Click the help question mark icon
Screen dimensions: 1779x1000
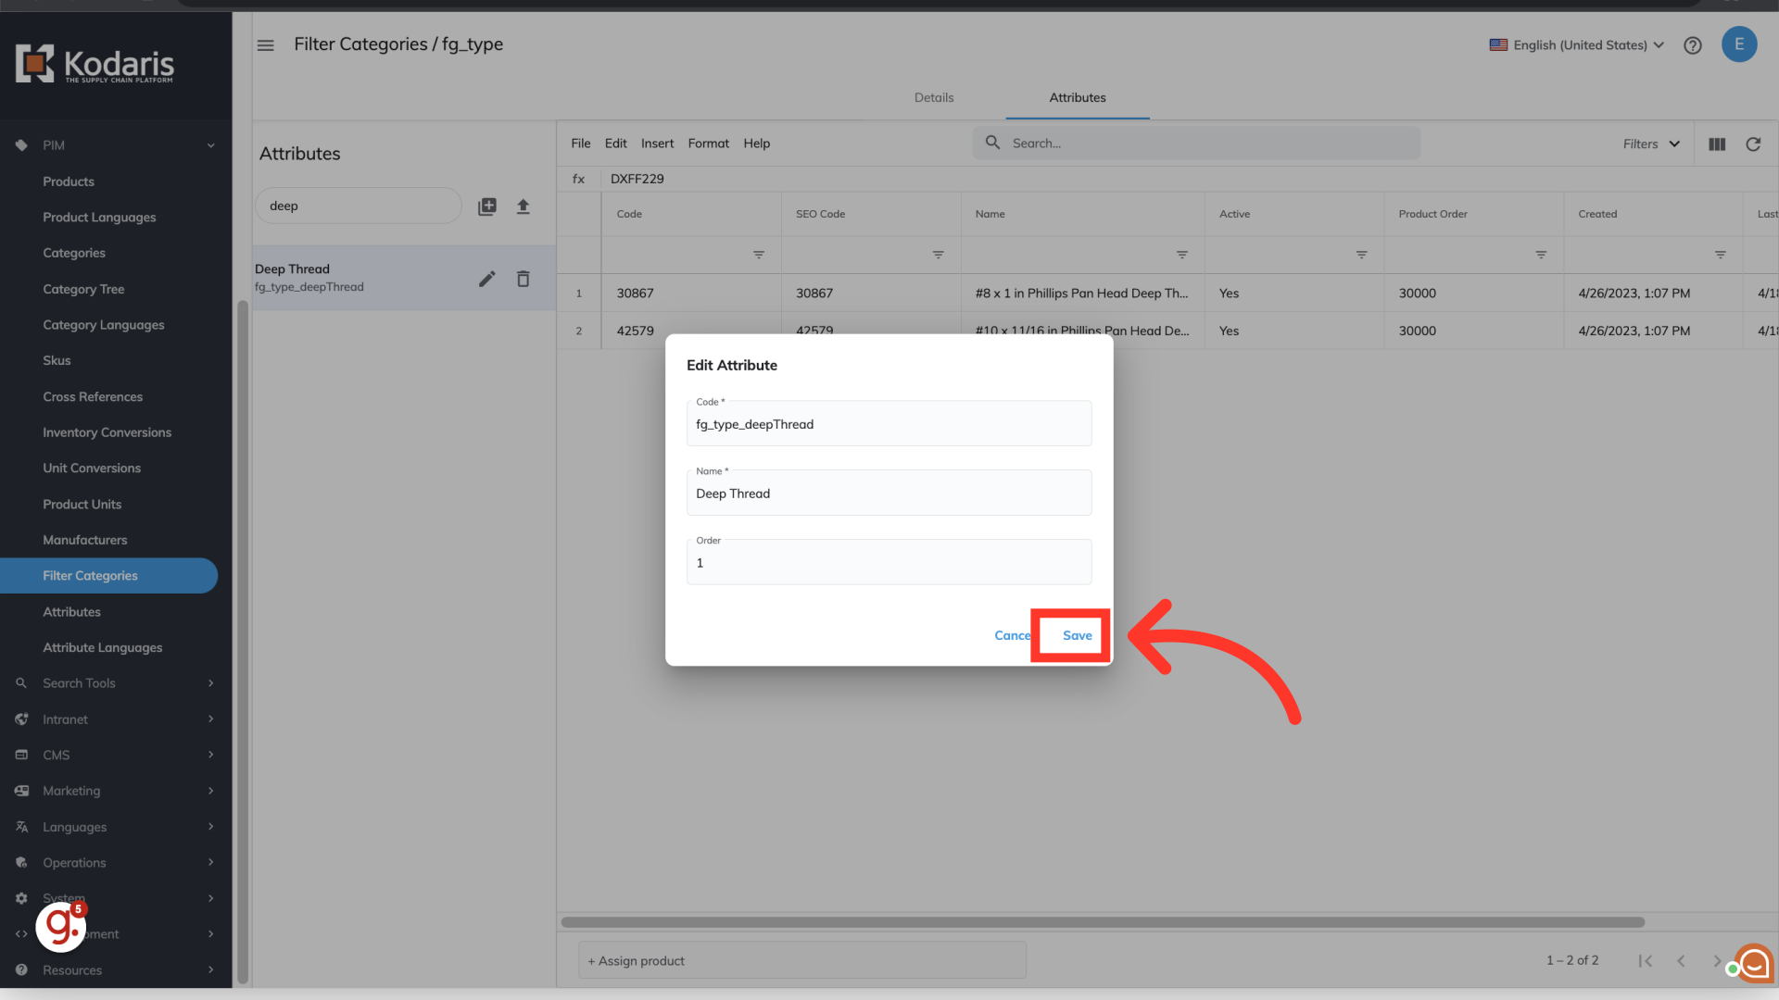click(1692, 45)
